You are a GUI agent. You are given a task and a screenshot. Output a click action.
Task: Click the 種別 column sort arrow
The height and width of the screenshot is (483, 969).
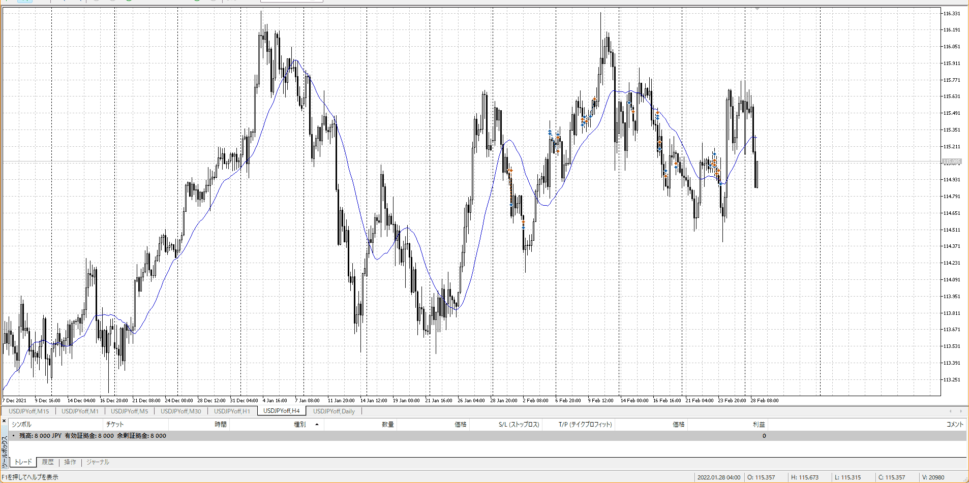(317, 425)
